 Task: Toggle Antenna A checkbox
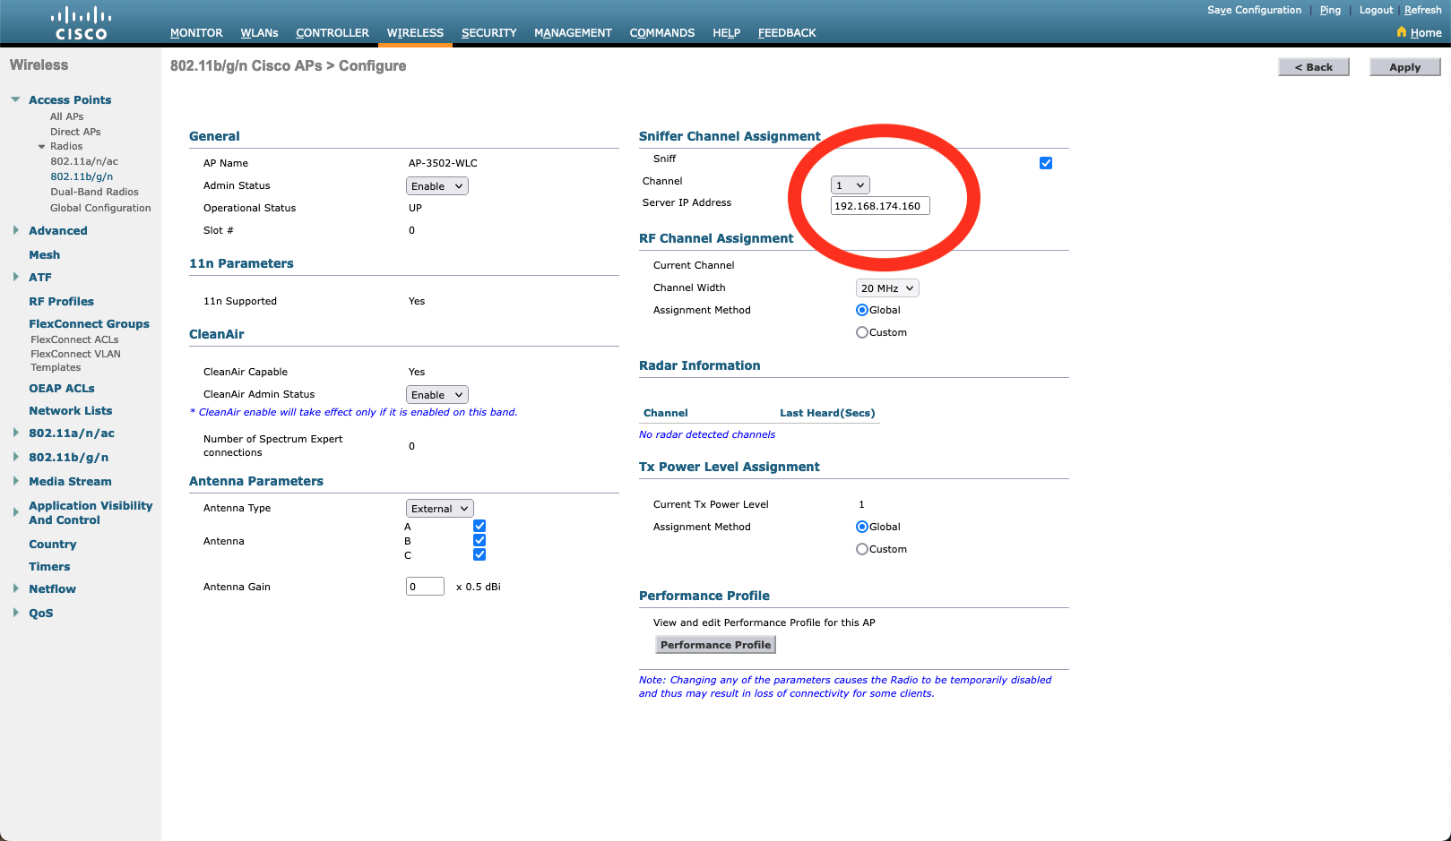pos(479,527)
